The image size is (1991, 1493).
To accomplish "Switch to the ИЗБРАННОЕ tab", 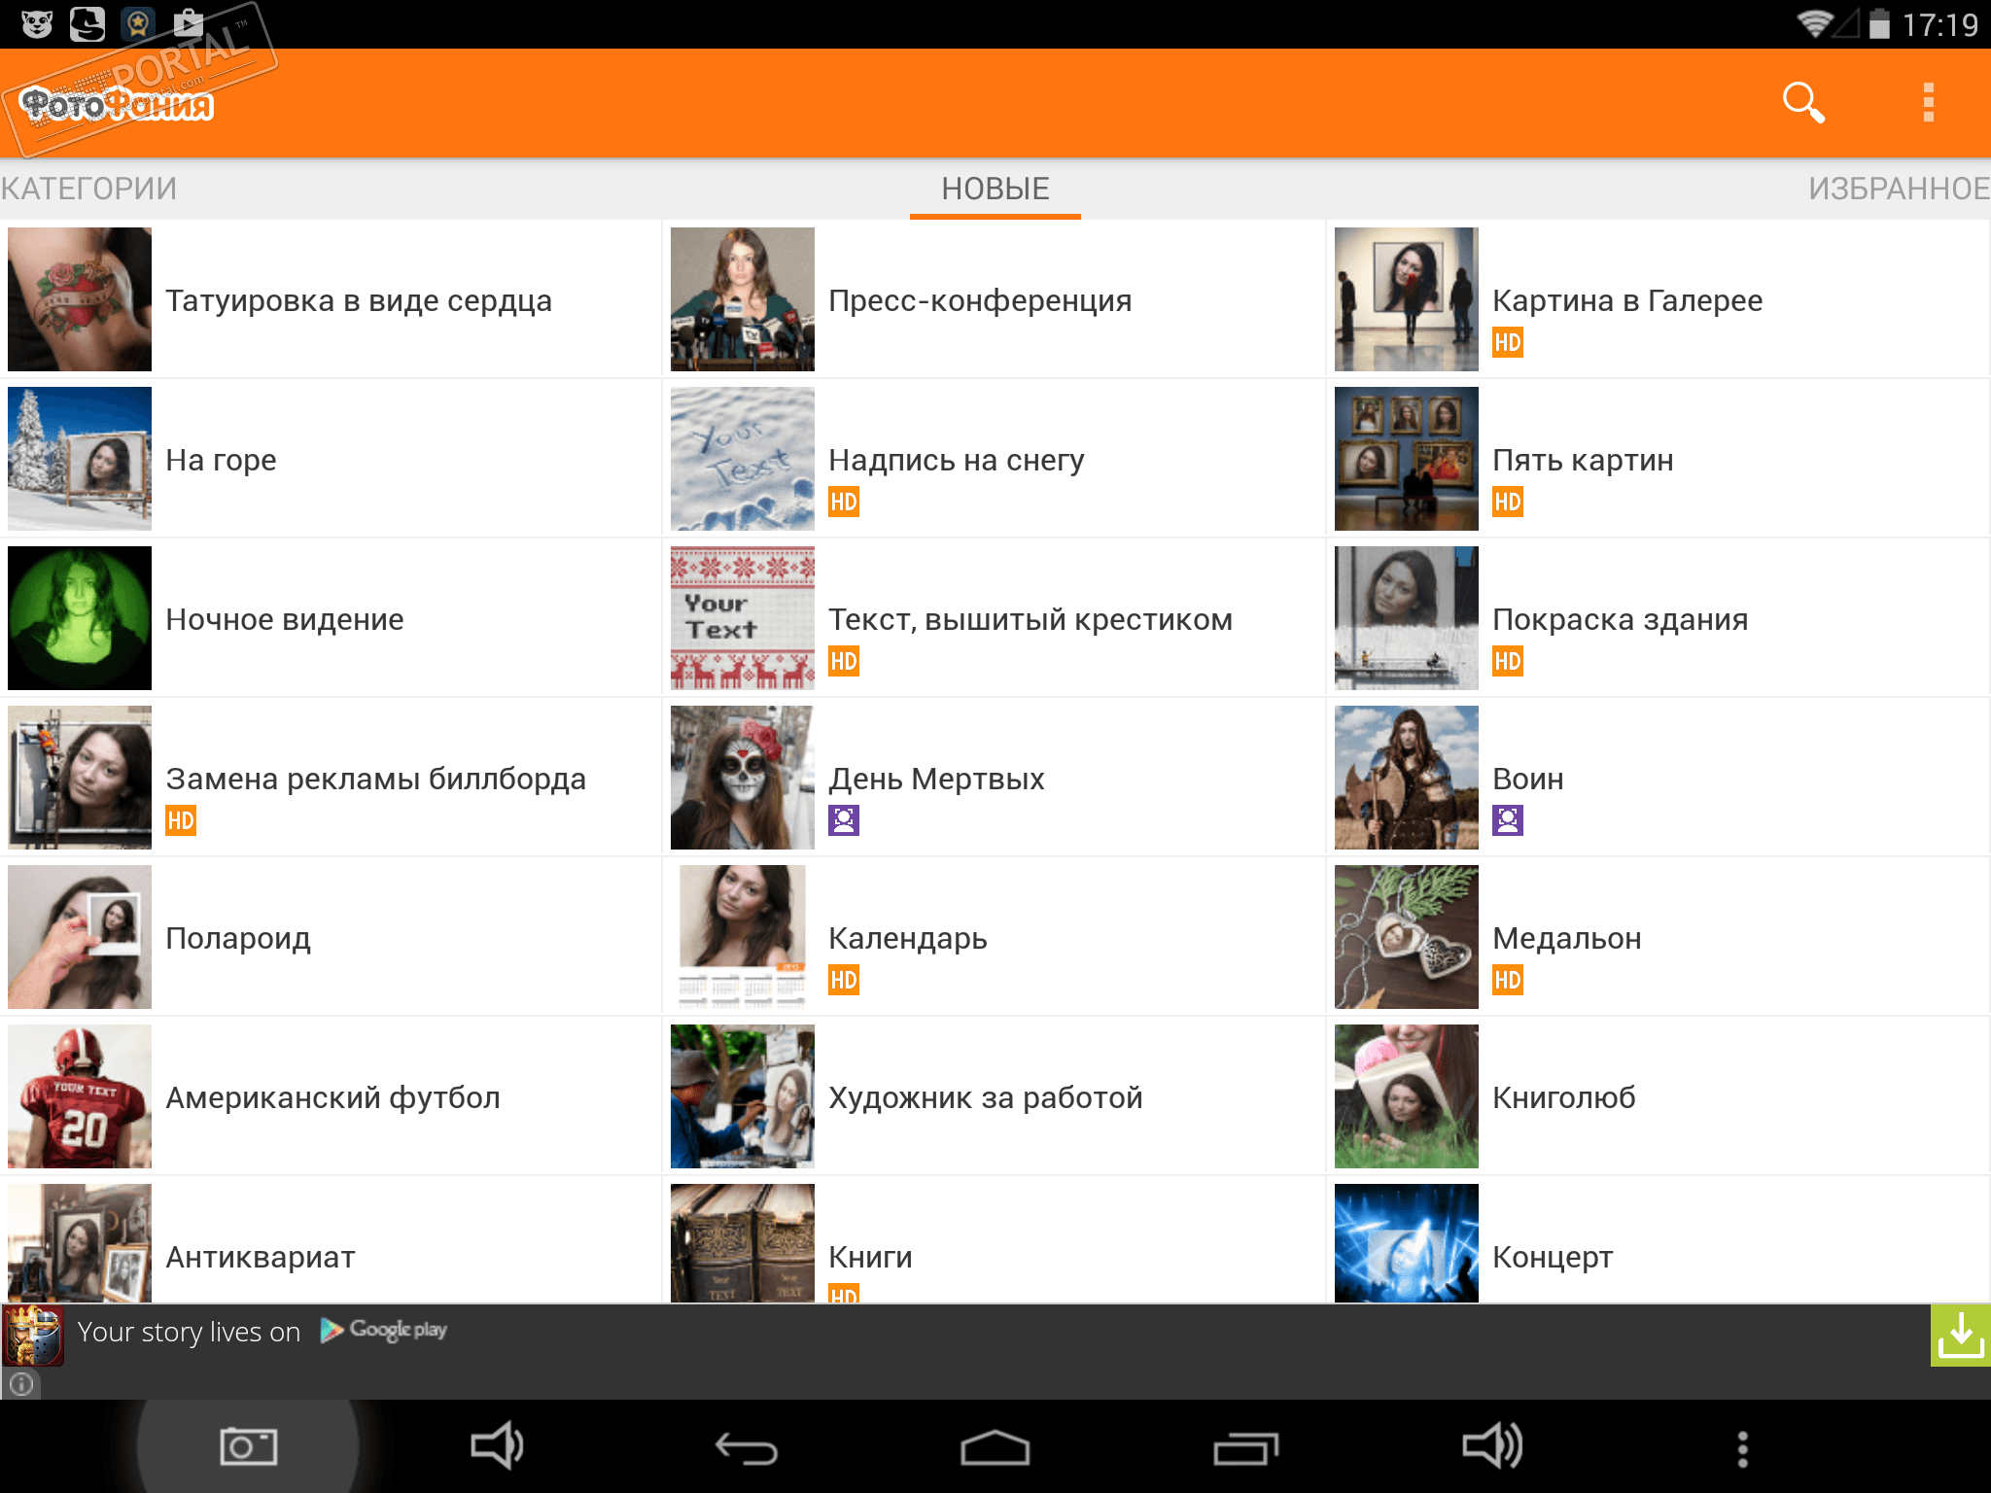I will click(x=1898, y=189).
